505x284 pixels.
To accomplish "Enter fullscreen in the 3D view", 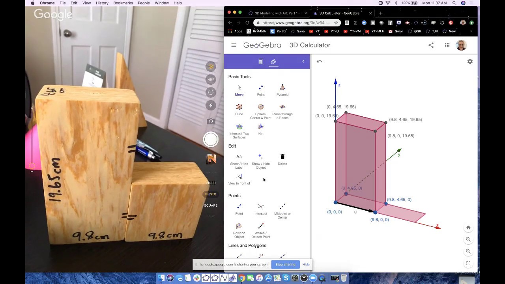I will (468, 263).
